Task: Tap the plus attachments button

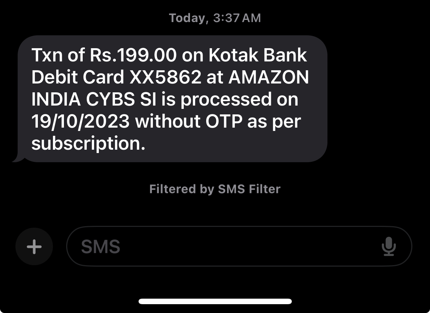Action: 34,246
